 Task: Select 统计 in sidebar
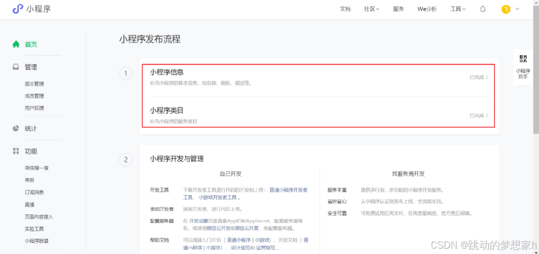[31, 128]
